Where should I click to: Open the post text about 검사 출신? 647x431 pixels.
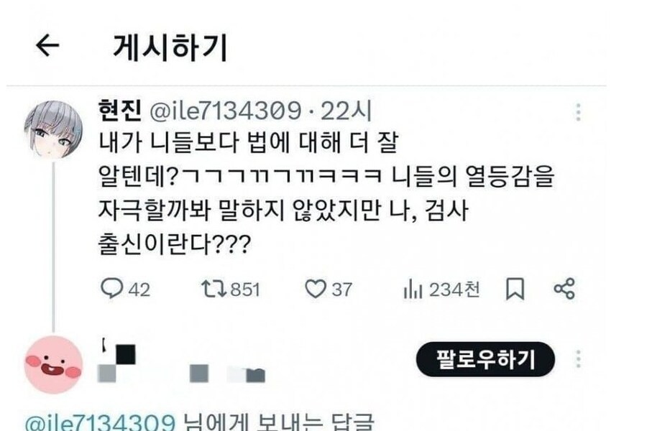click(x=326, y=193)
